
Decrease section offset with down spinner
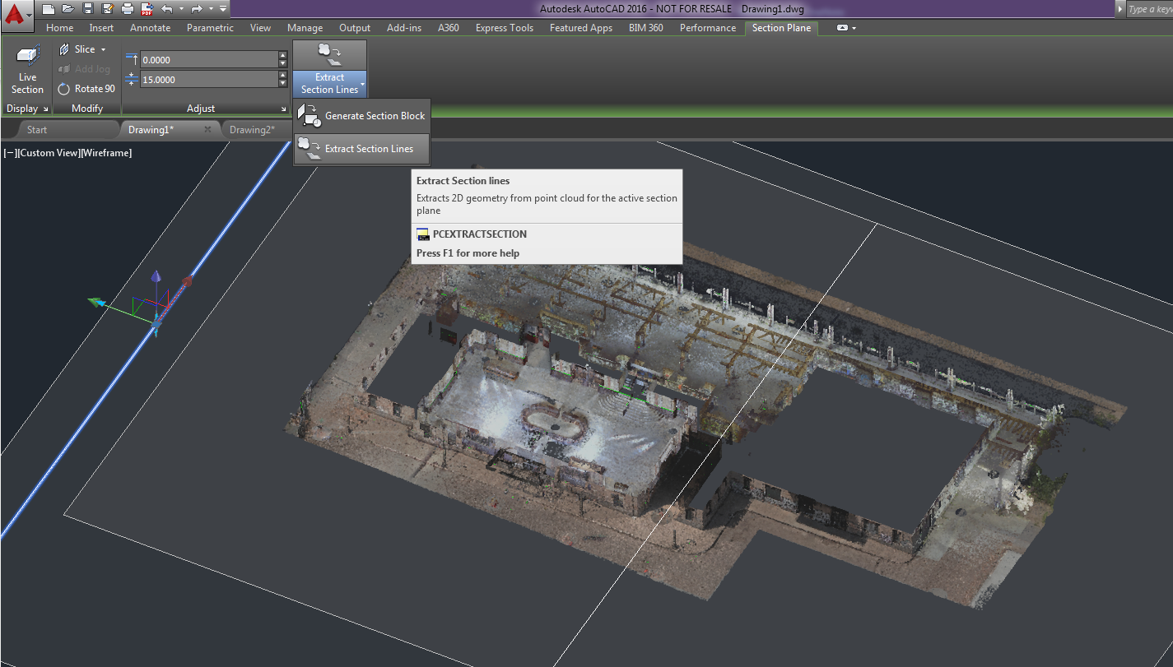pos(283,64)
